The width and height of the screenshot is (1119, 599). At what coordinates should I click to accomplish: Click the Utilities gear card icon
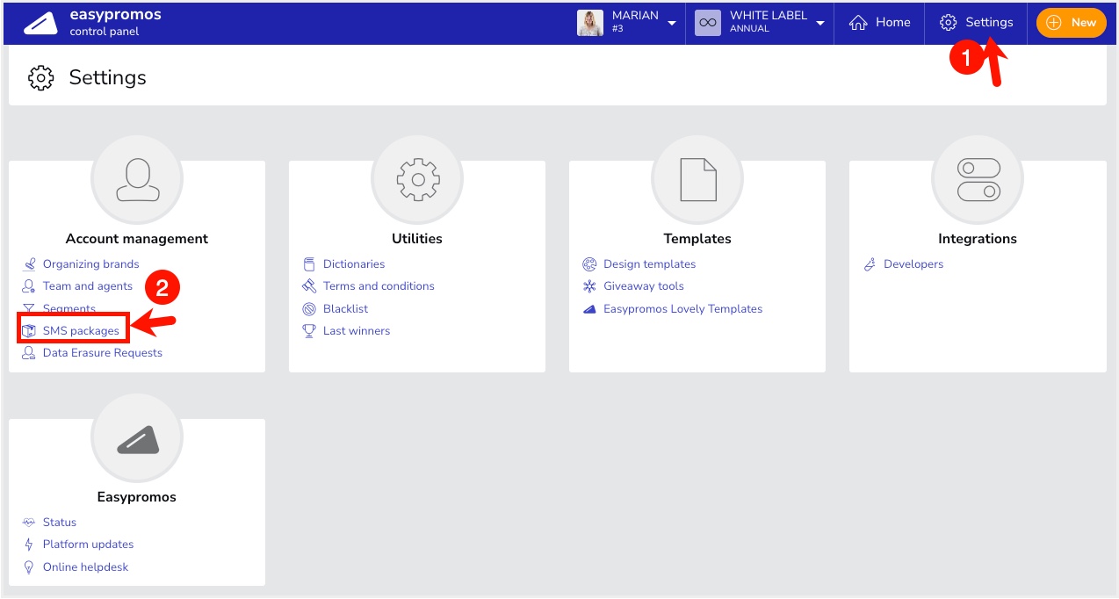pos(417,179)
